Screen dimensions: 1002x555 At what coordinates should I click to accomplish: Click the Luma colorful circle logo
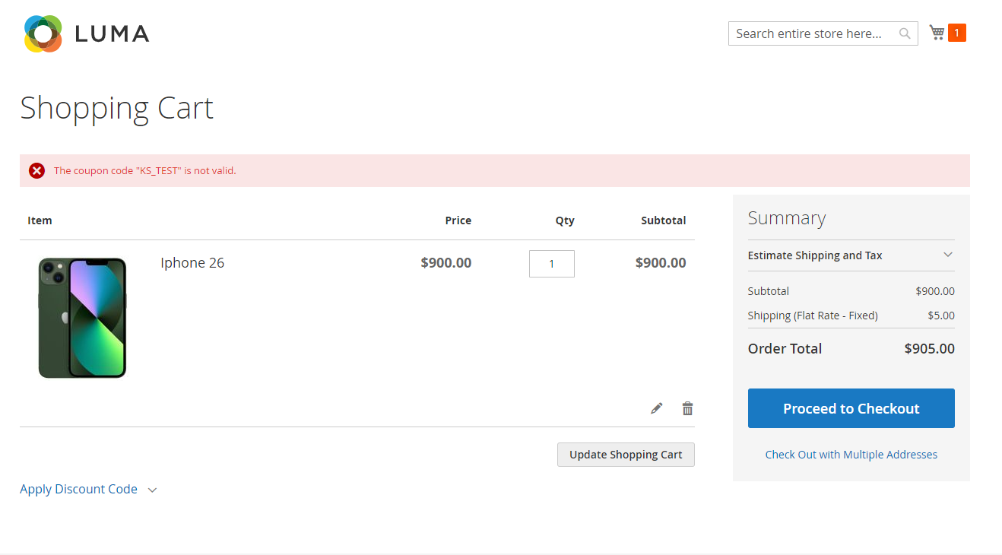(43, 33)
